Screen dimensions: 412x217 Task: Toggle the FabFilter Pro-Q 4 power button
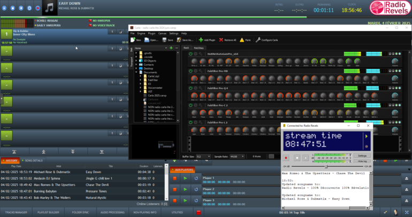[190, 88]
